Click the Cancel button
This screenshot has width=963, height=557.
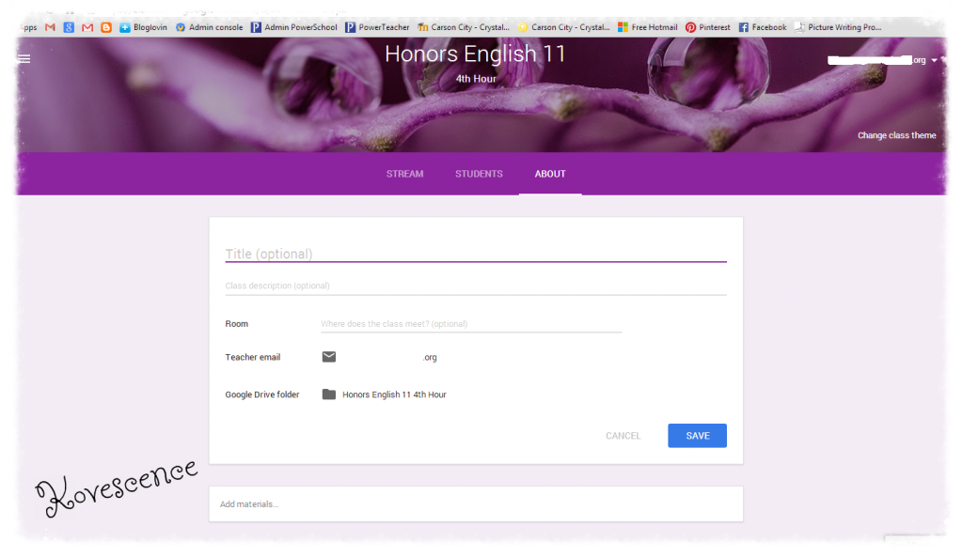pos(623,436)
